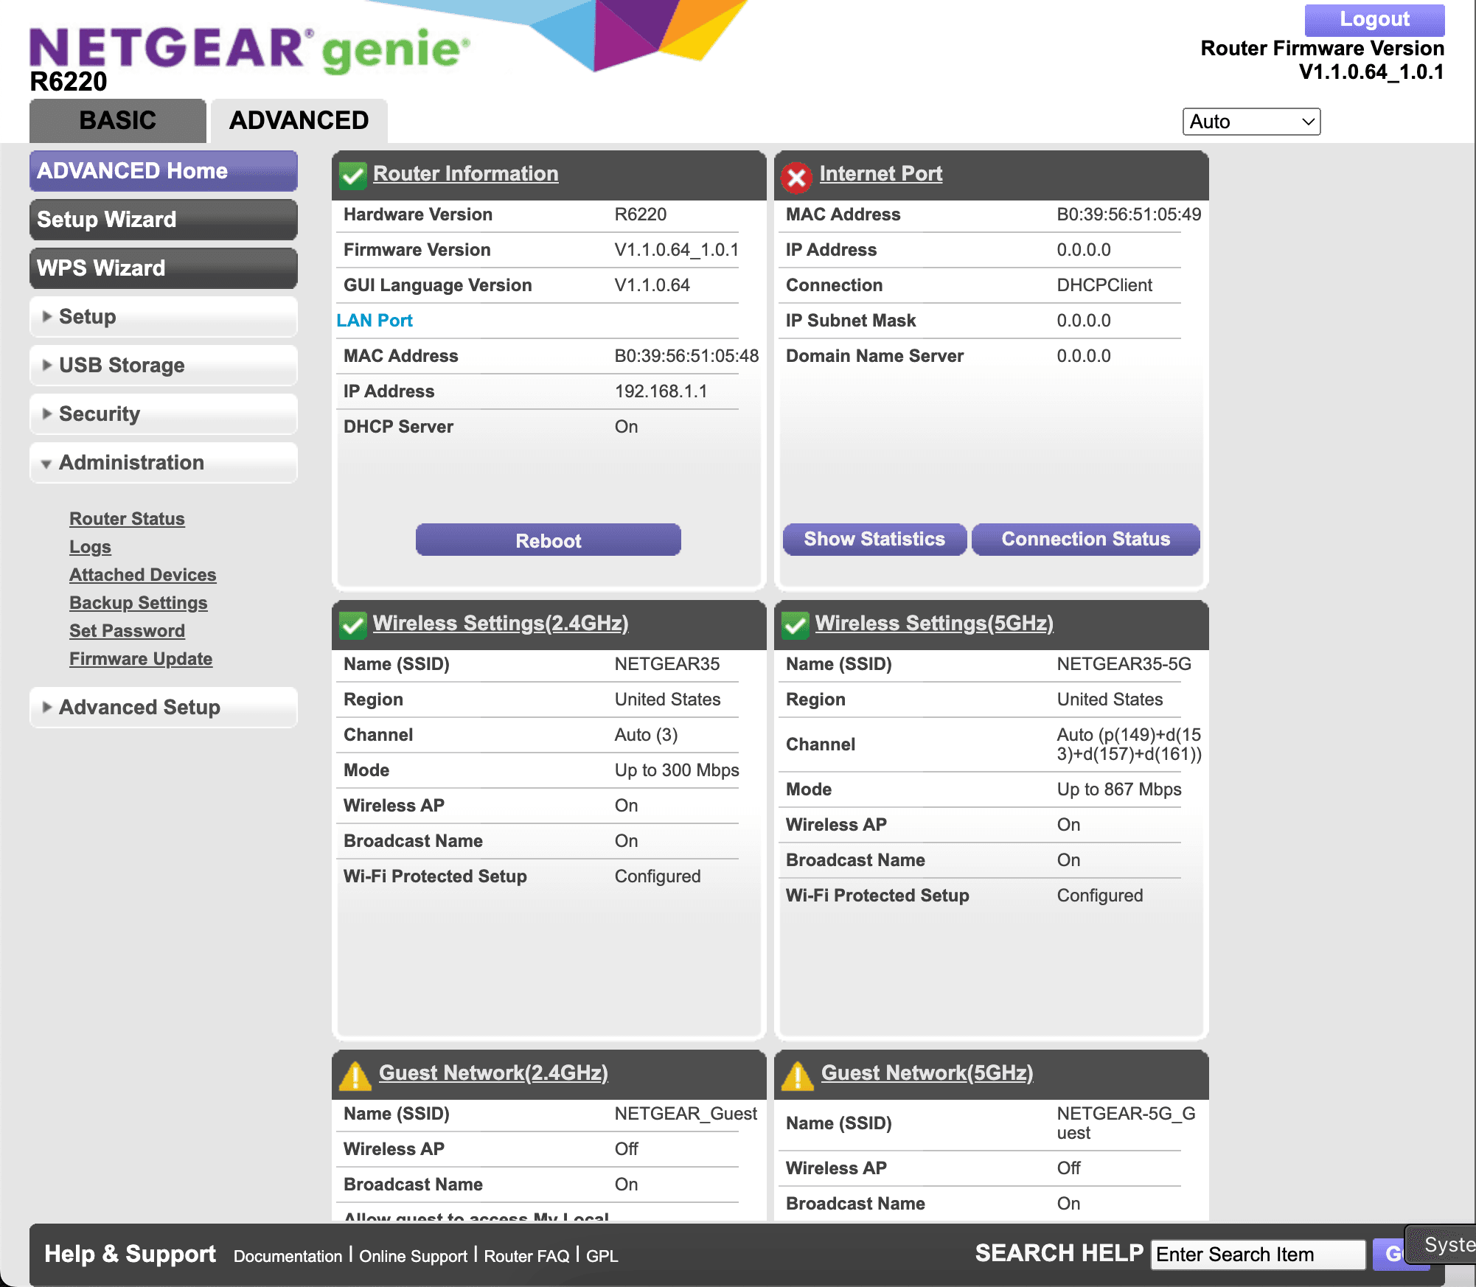Click the LAN Port label
Screen dimensions: 1476x1287
point(375,321)
